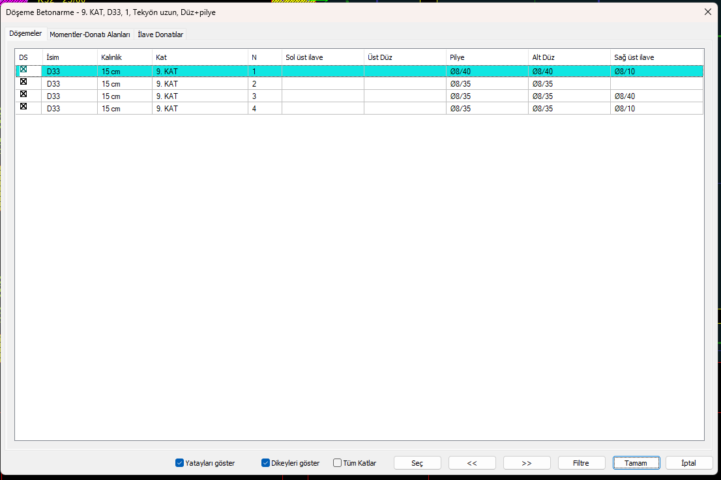The height and width of the screenshot is (480, 721).
Task: Click the Kalınlık column header
Action: click(x=124, y=57)
